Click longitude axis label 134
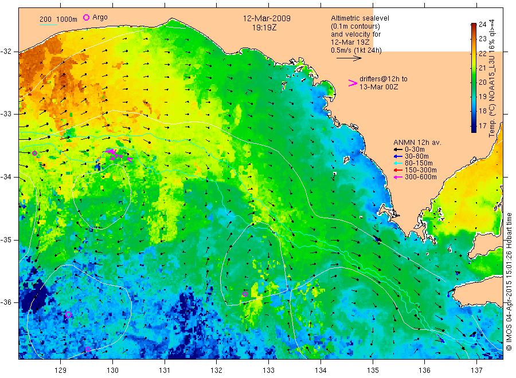 pyautogui.click(x=320, y=371)
